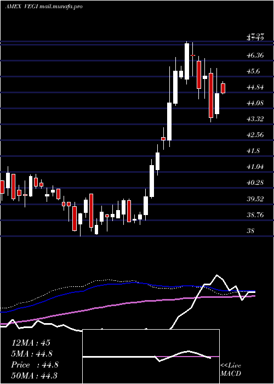Select the 43.32 price axis label
The image size is (274, 384).
coord(255,119)
